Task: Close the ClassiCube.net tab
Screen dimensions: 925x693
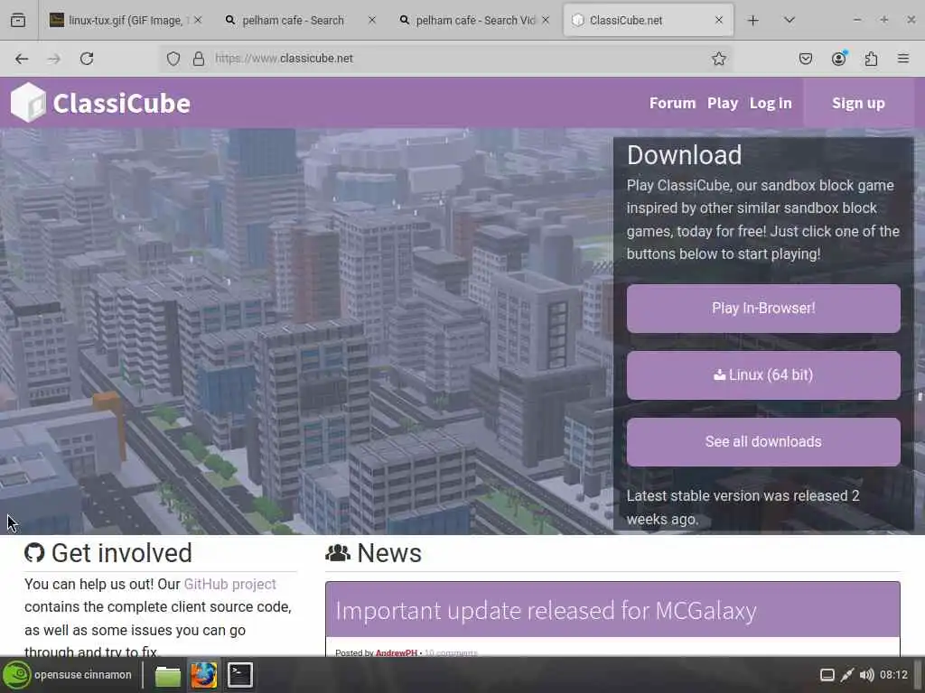Action: point(718,20)
